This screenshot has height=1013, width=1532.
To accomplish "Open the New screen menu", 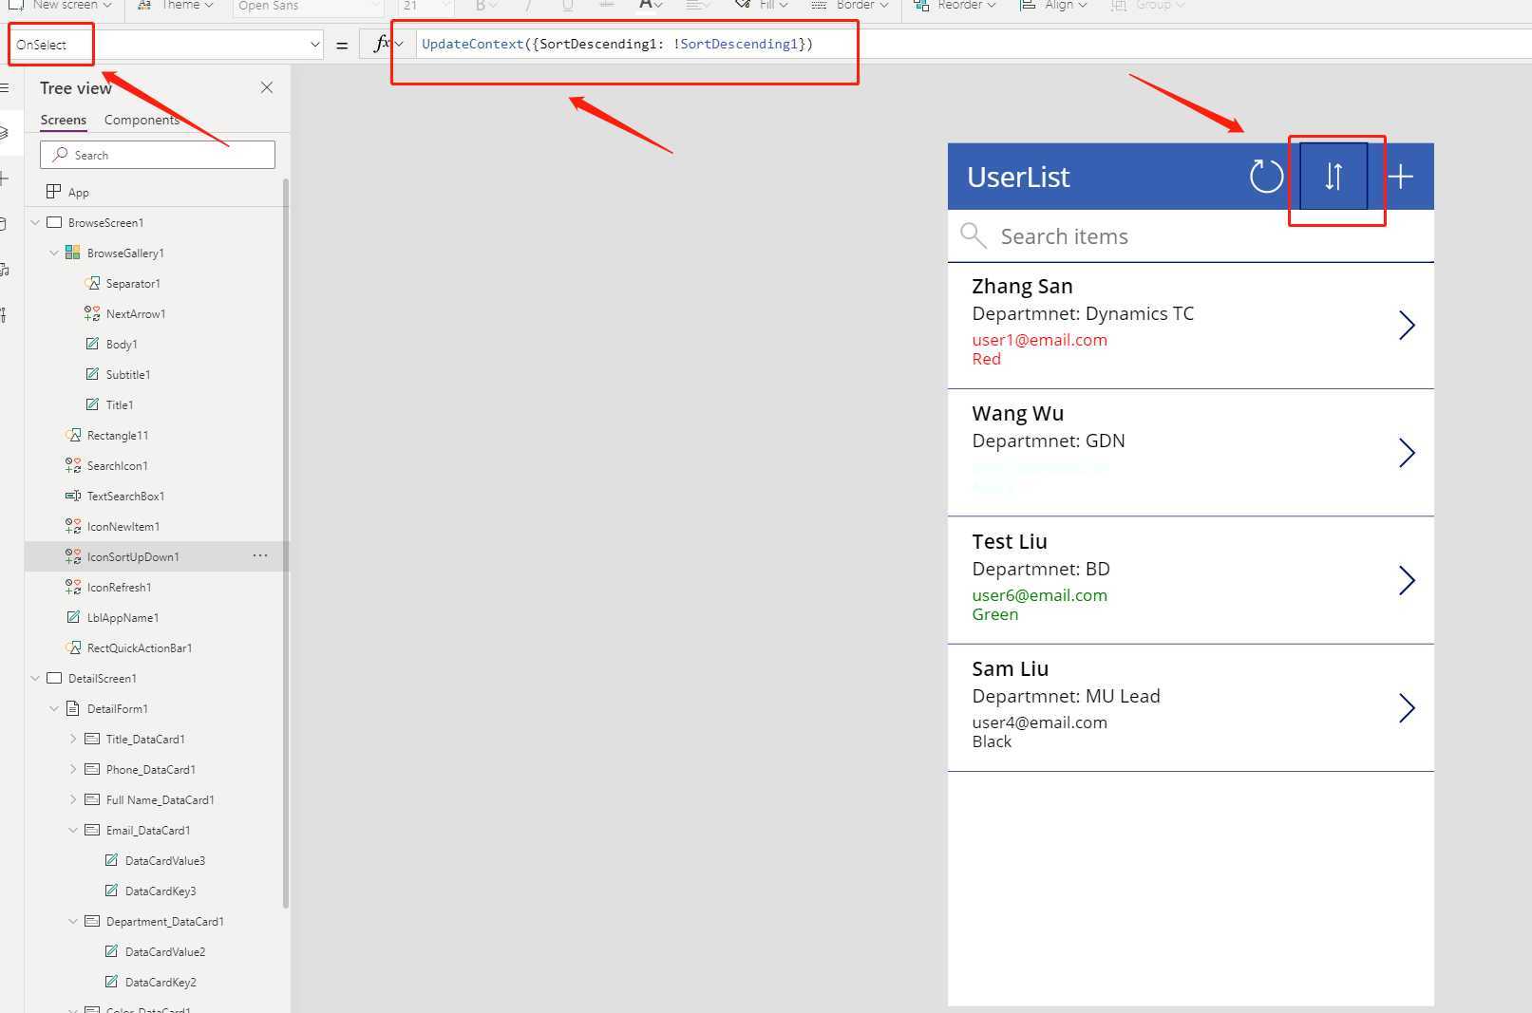I will (x=61, y=6).
